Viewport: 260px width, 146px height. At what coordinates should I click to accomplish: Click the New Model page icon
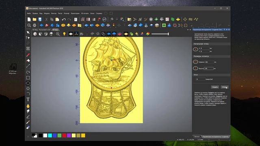[x=29, y=19]
